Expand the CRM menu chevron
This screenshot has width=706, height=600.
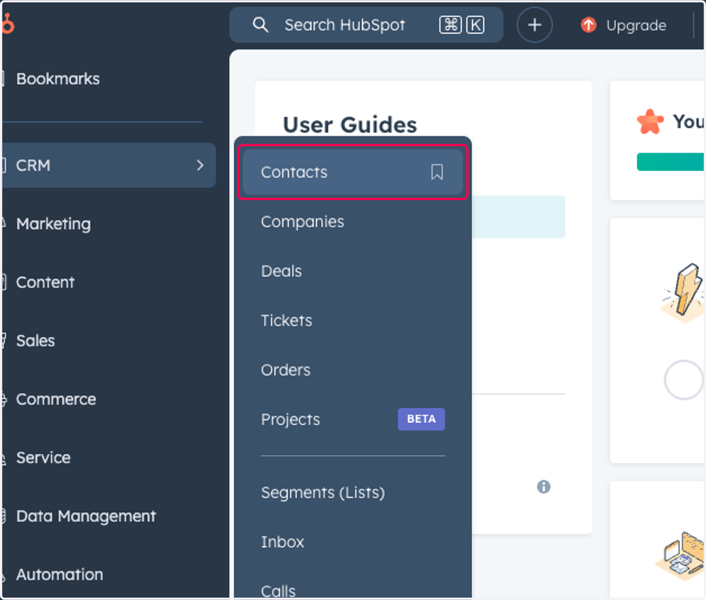(200, 165)
